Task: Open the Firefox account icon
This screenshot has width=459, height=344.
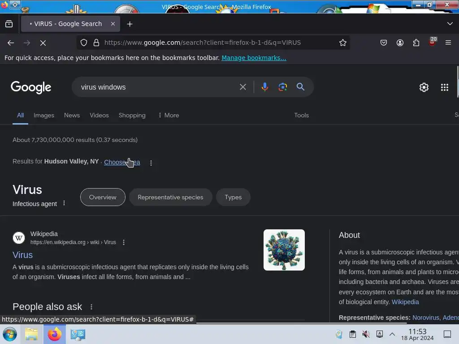Action: click(400, 43)
